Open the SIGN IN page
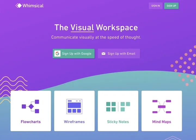Image resolution: width=196 pixels, height=140 pixels. [155, 6]
